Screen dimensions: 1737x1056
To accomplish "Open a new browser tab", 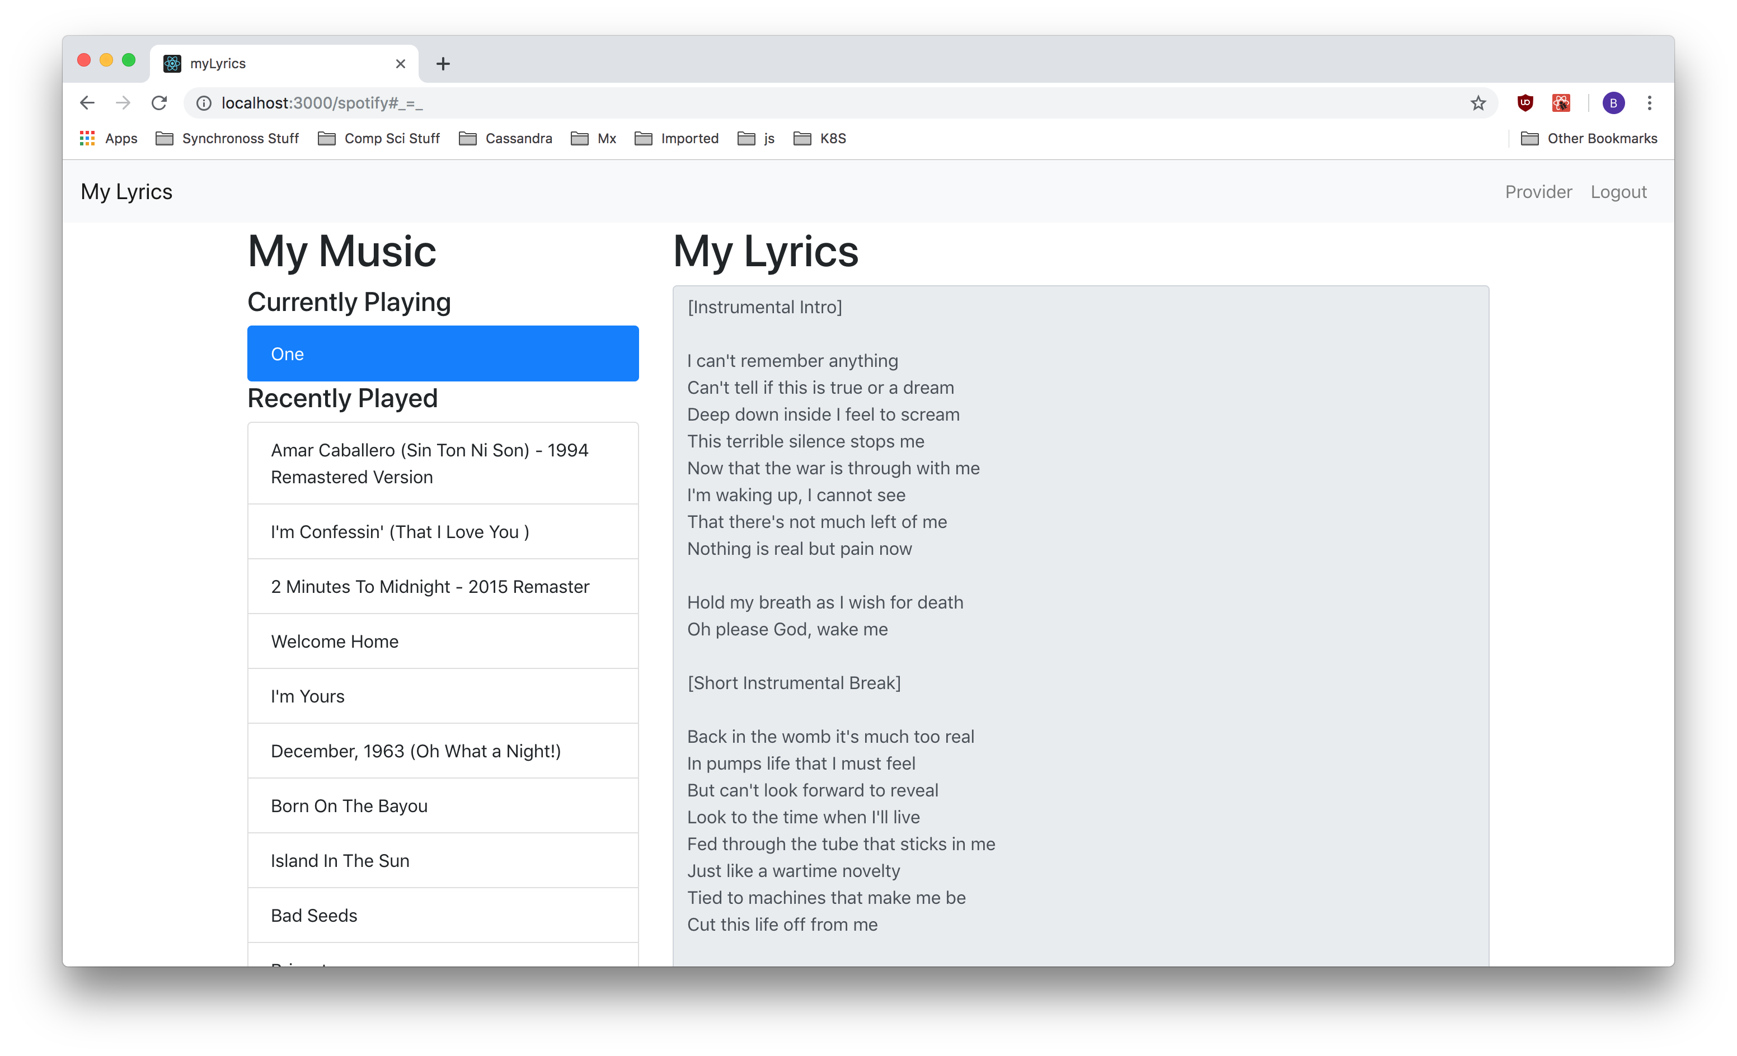I will pos(443,63).
